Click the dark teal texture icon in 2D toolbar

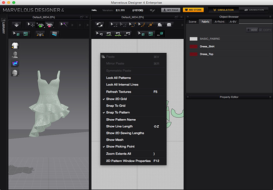(160, 34)
